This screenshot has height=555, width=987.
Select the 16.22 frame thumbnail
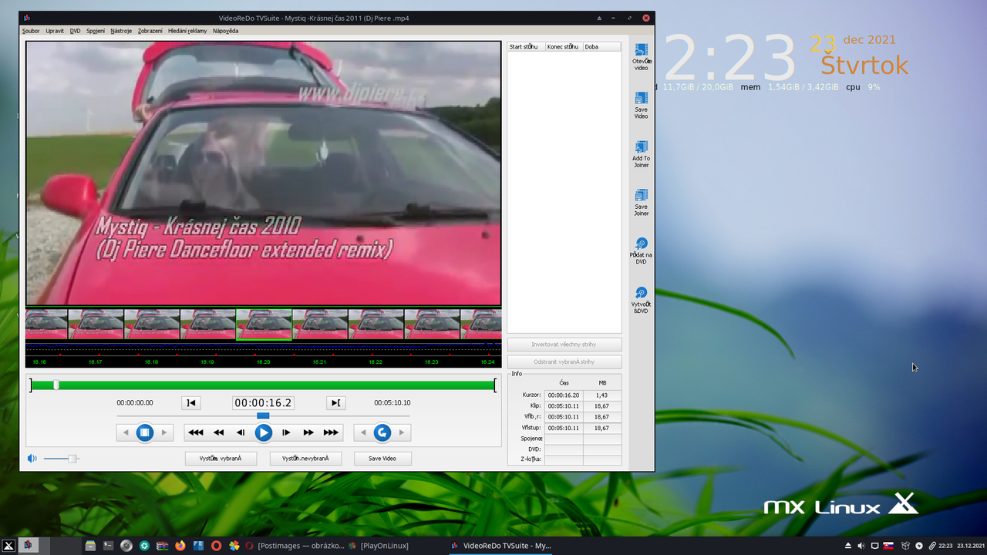click(376, 325)
